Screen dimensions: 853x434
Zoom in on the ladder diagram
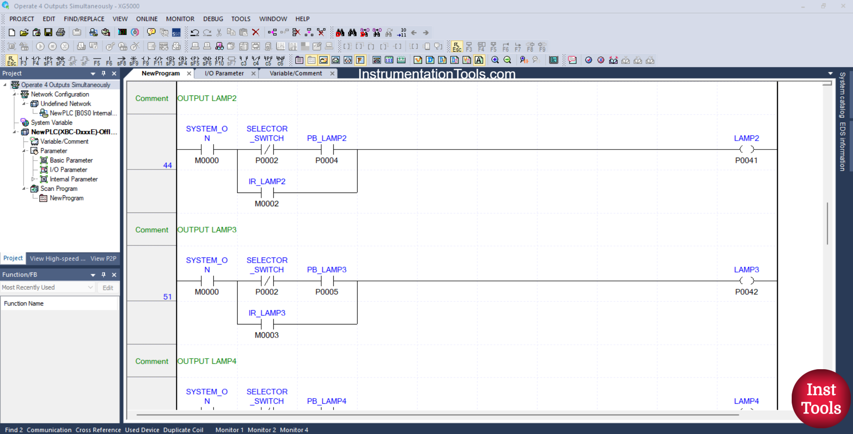[495, 60]
